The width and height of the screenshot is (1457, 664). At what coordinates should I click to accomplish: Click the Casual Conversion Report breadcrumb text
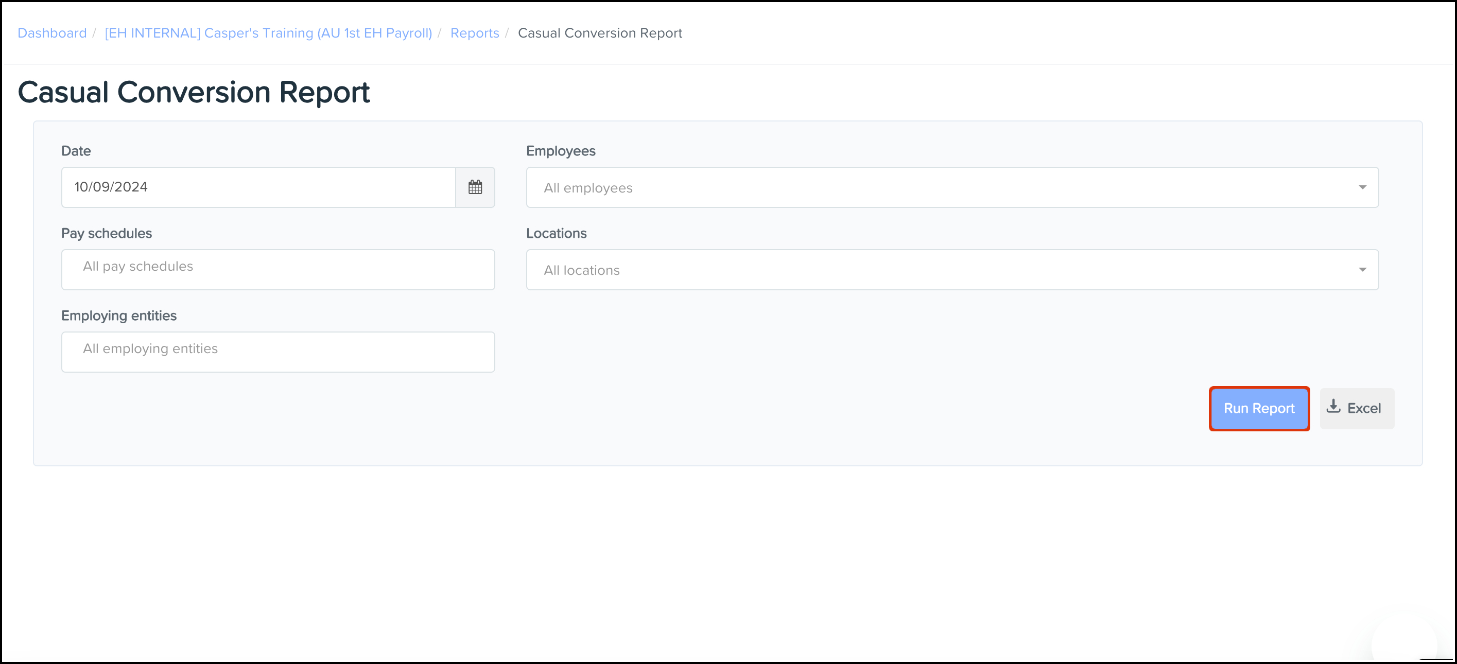coord(600,33)
